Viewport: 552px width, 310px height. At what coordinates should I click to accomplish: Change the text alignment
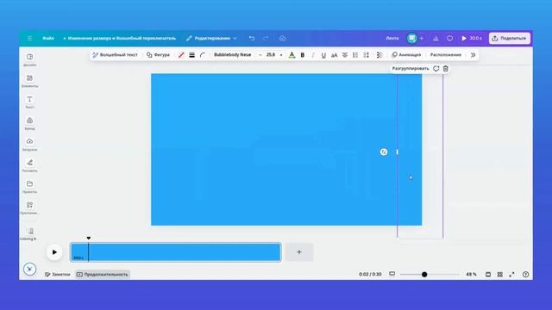[x=345, y=55]
